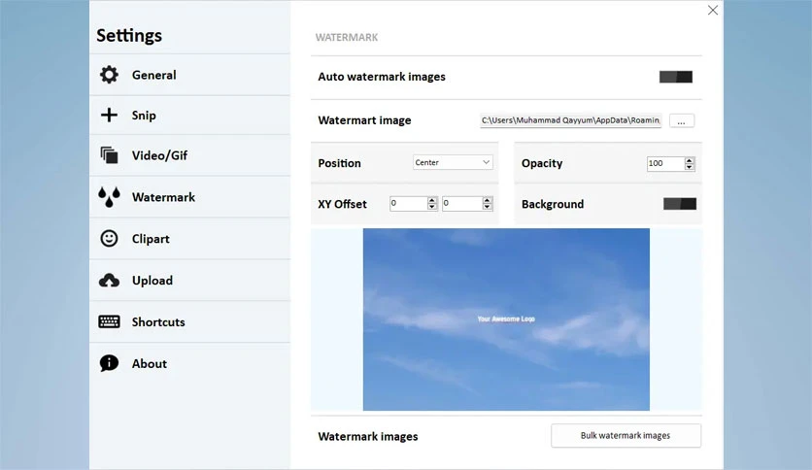
Task: Click the WATERMARK section heading
Action: coord(347,37)
